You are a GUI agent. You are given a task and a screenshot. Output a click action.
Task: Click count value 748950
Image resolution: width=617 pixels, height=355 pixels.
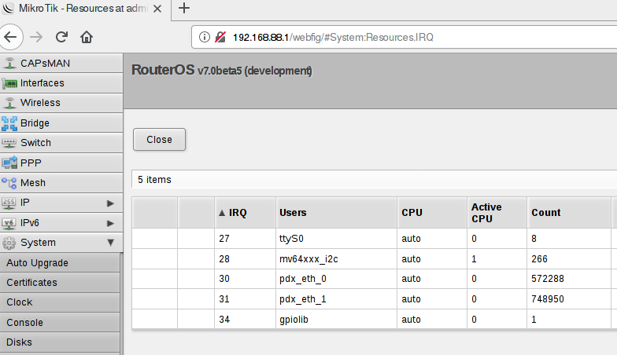(548, 299)
